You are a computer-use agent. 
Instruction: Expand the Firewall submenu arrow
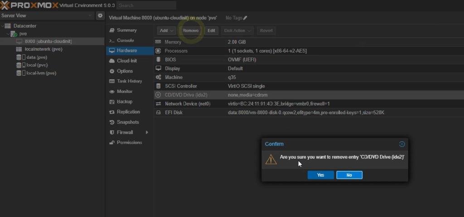[x=147, y=132]
